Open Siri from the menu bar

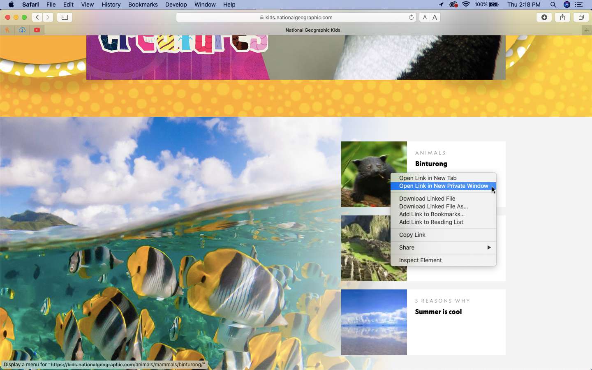[567, 5]
